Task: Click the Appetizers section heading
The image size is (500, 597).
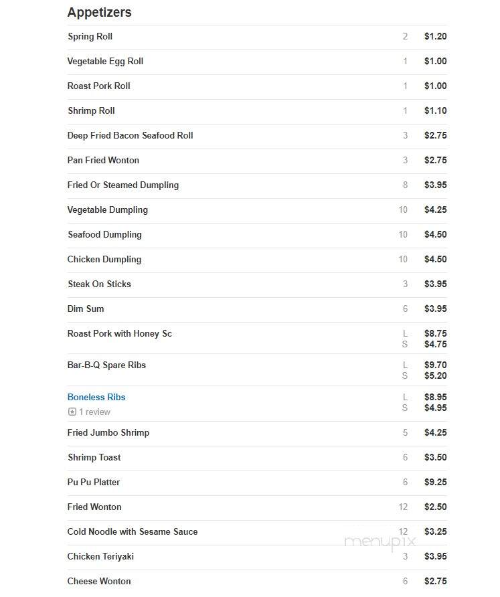Action: 99,12
